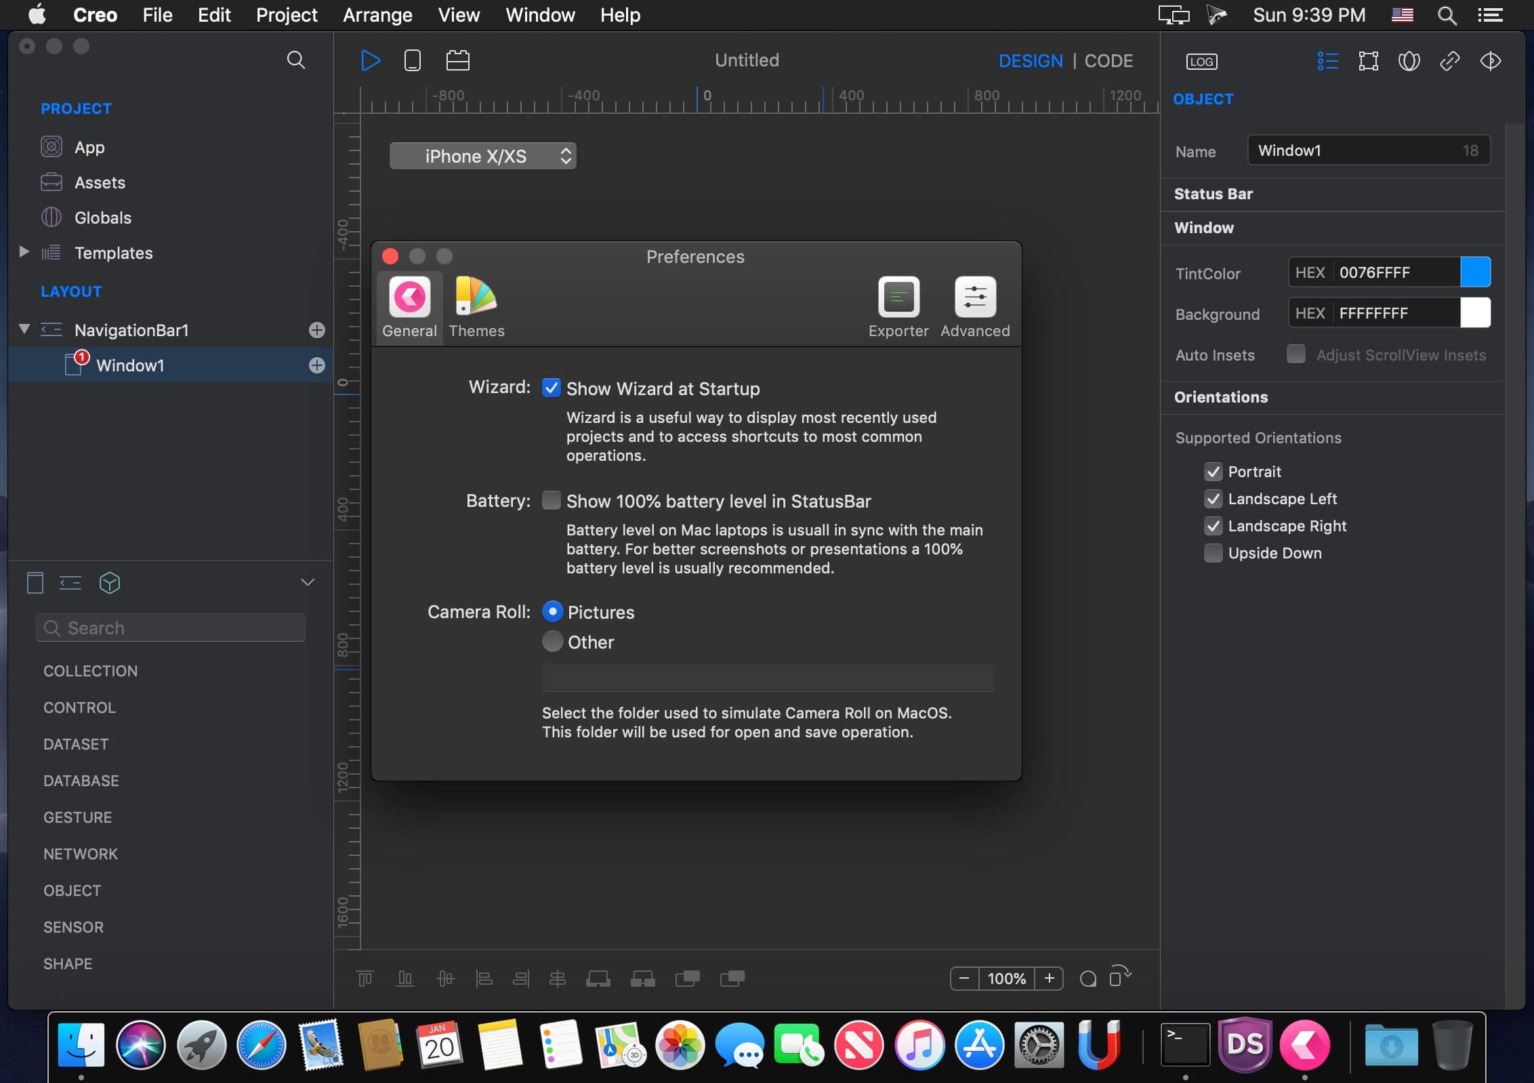Switch to the CODE tab
Screen dimensions: 1534x1083
(x=1108, y=61)
